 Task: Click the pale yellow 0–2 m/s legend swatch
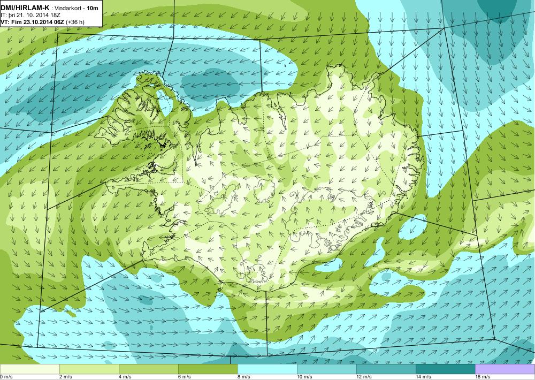(x=29, y=369)
